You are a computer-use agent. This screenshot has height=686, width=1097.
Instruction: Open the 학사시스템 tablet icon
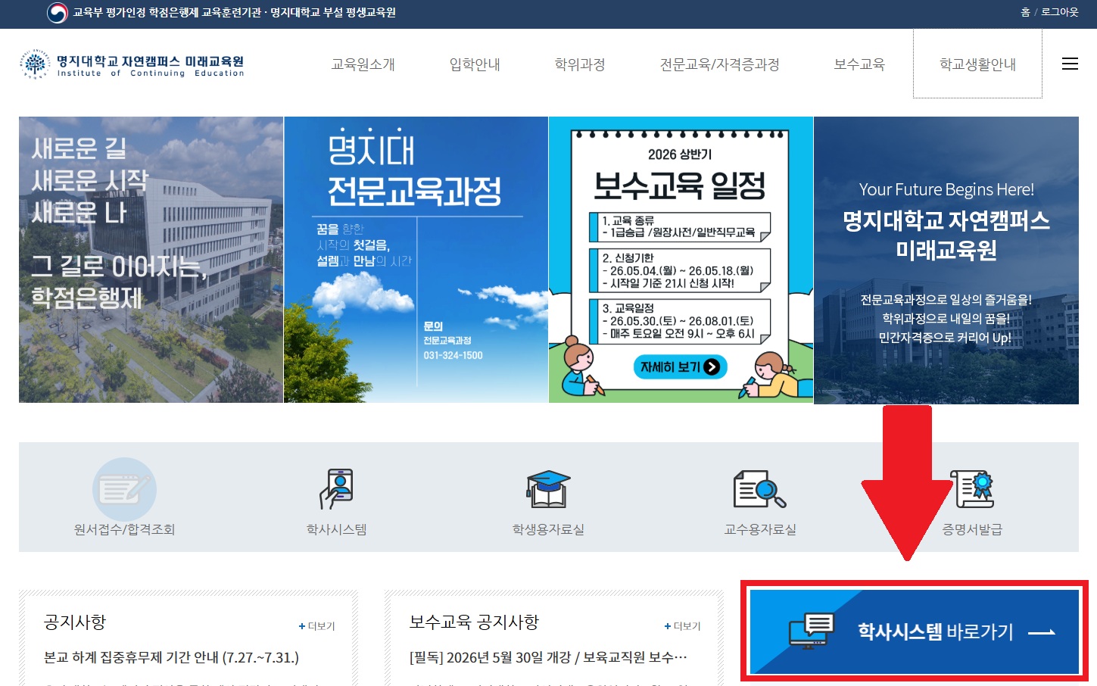(337, 489)
